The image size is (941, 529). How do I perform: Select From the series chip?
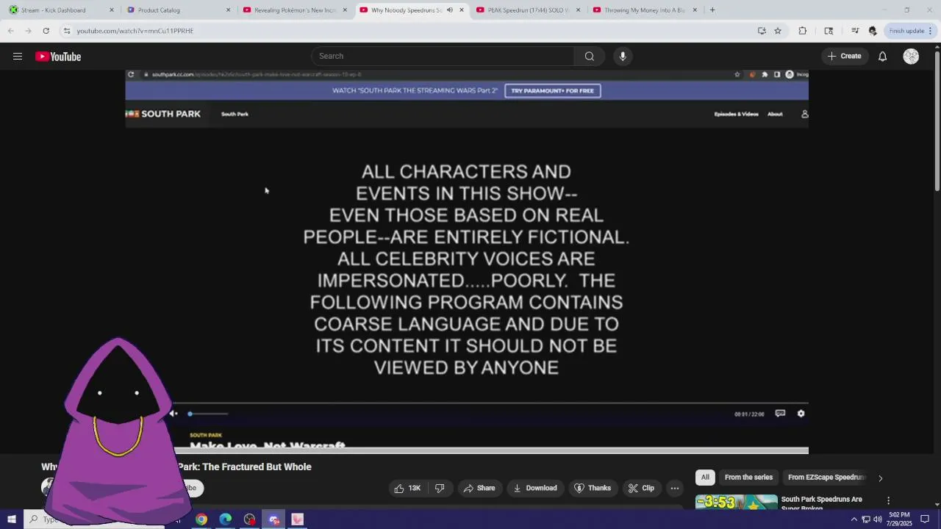coord(748,478)
